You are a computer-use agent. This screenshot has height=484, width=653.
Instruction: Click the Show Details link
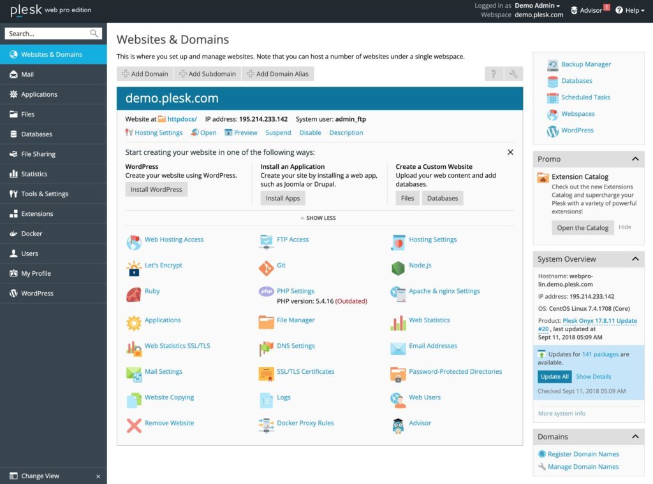click(594, 377)
